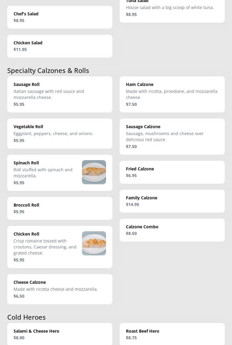232x345 pixels.
Task: Open the Chef's Salad item
Action: (x=60, y=17)
